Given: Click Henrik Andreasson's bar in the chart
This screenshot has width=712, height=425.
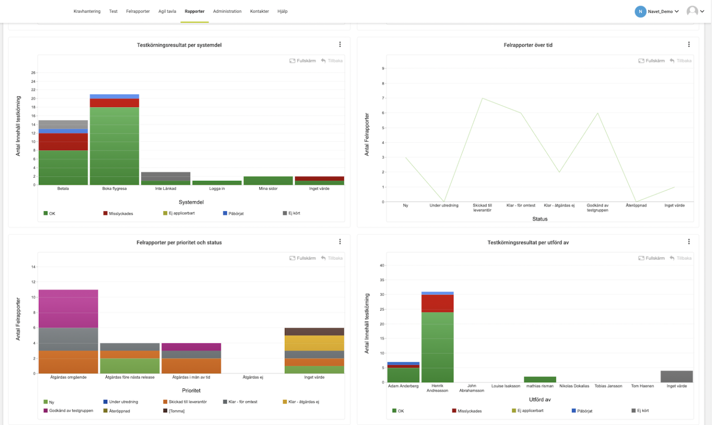Looking at the screenshot, I should [437, 336].
